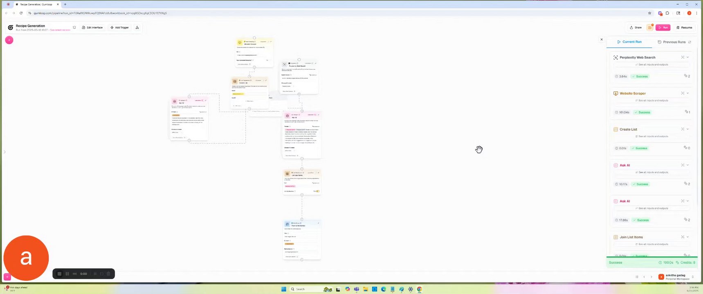Image resolution: width=703 pixels, height=294 pixels.
Task: Click the Create List title in run panel
Action: pyautogui.click(x=628, y=129)
